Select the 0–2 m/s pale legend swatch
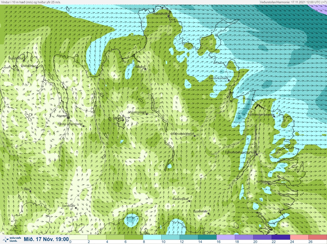This screenshot has height=244, width=327. click(78, 237)
